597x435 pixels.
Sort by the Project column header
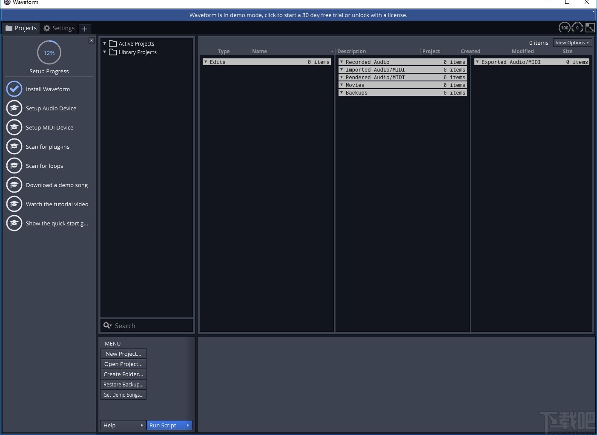(431, 52)
